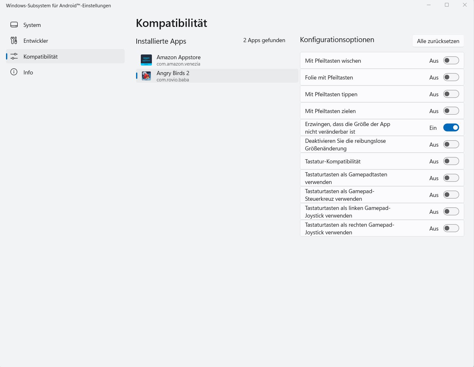Toggle 'Deaktivieren Sie die reibungslose Größenänderung'
This screenshot has width=474, height=367.
click(x=451, y=144)
